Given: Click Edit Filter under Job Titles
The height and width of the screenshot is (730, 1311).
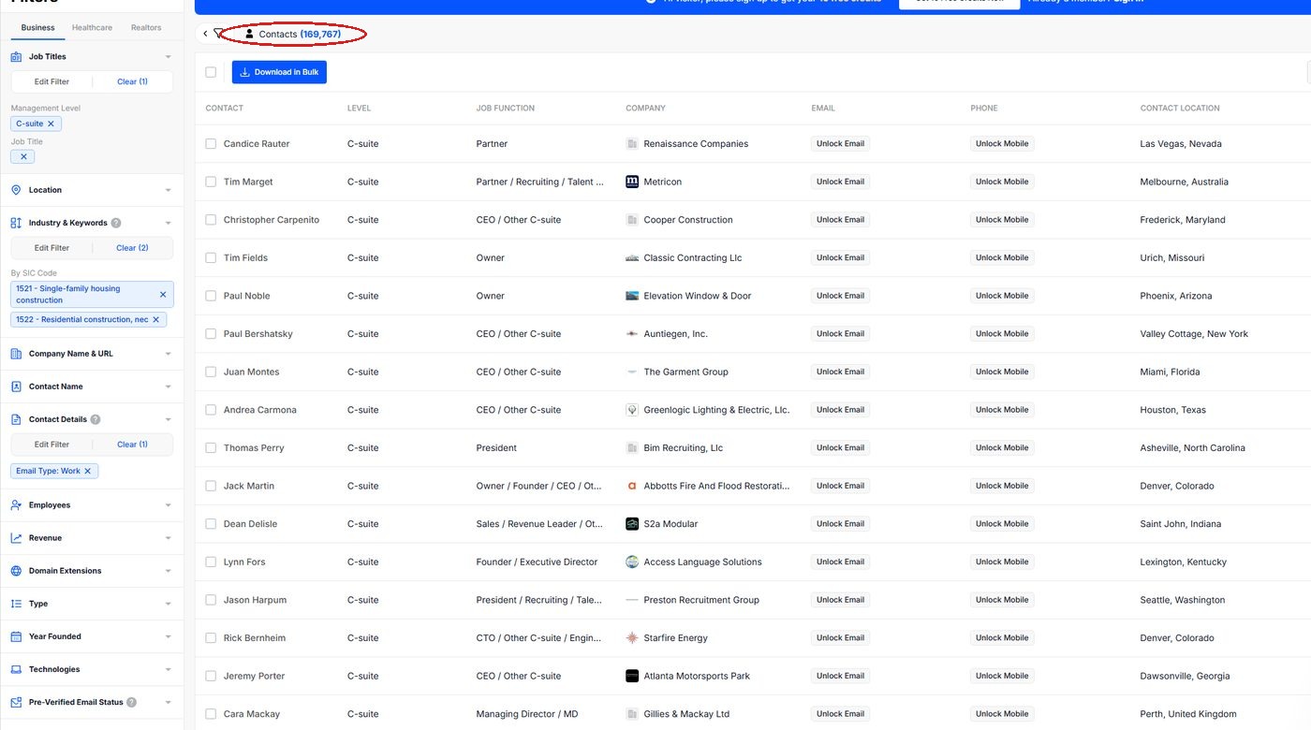Looking at the screenshot, I should pos(52,81).
